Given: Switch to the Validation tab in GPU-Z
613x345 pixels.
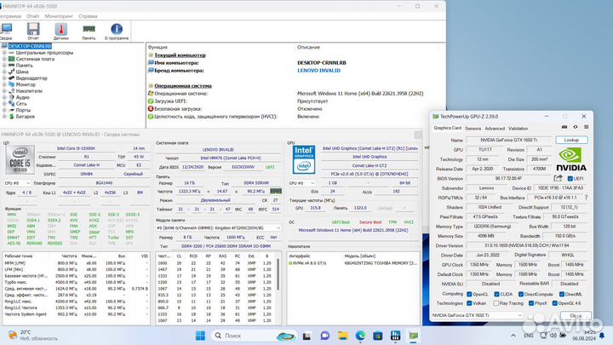Looking at the screenshot, I should point(518,129).
